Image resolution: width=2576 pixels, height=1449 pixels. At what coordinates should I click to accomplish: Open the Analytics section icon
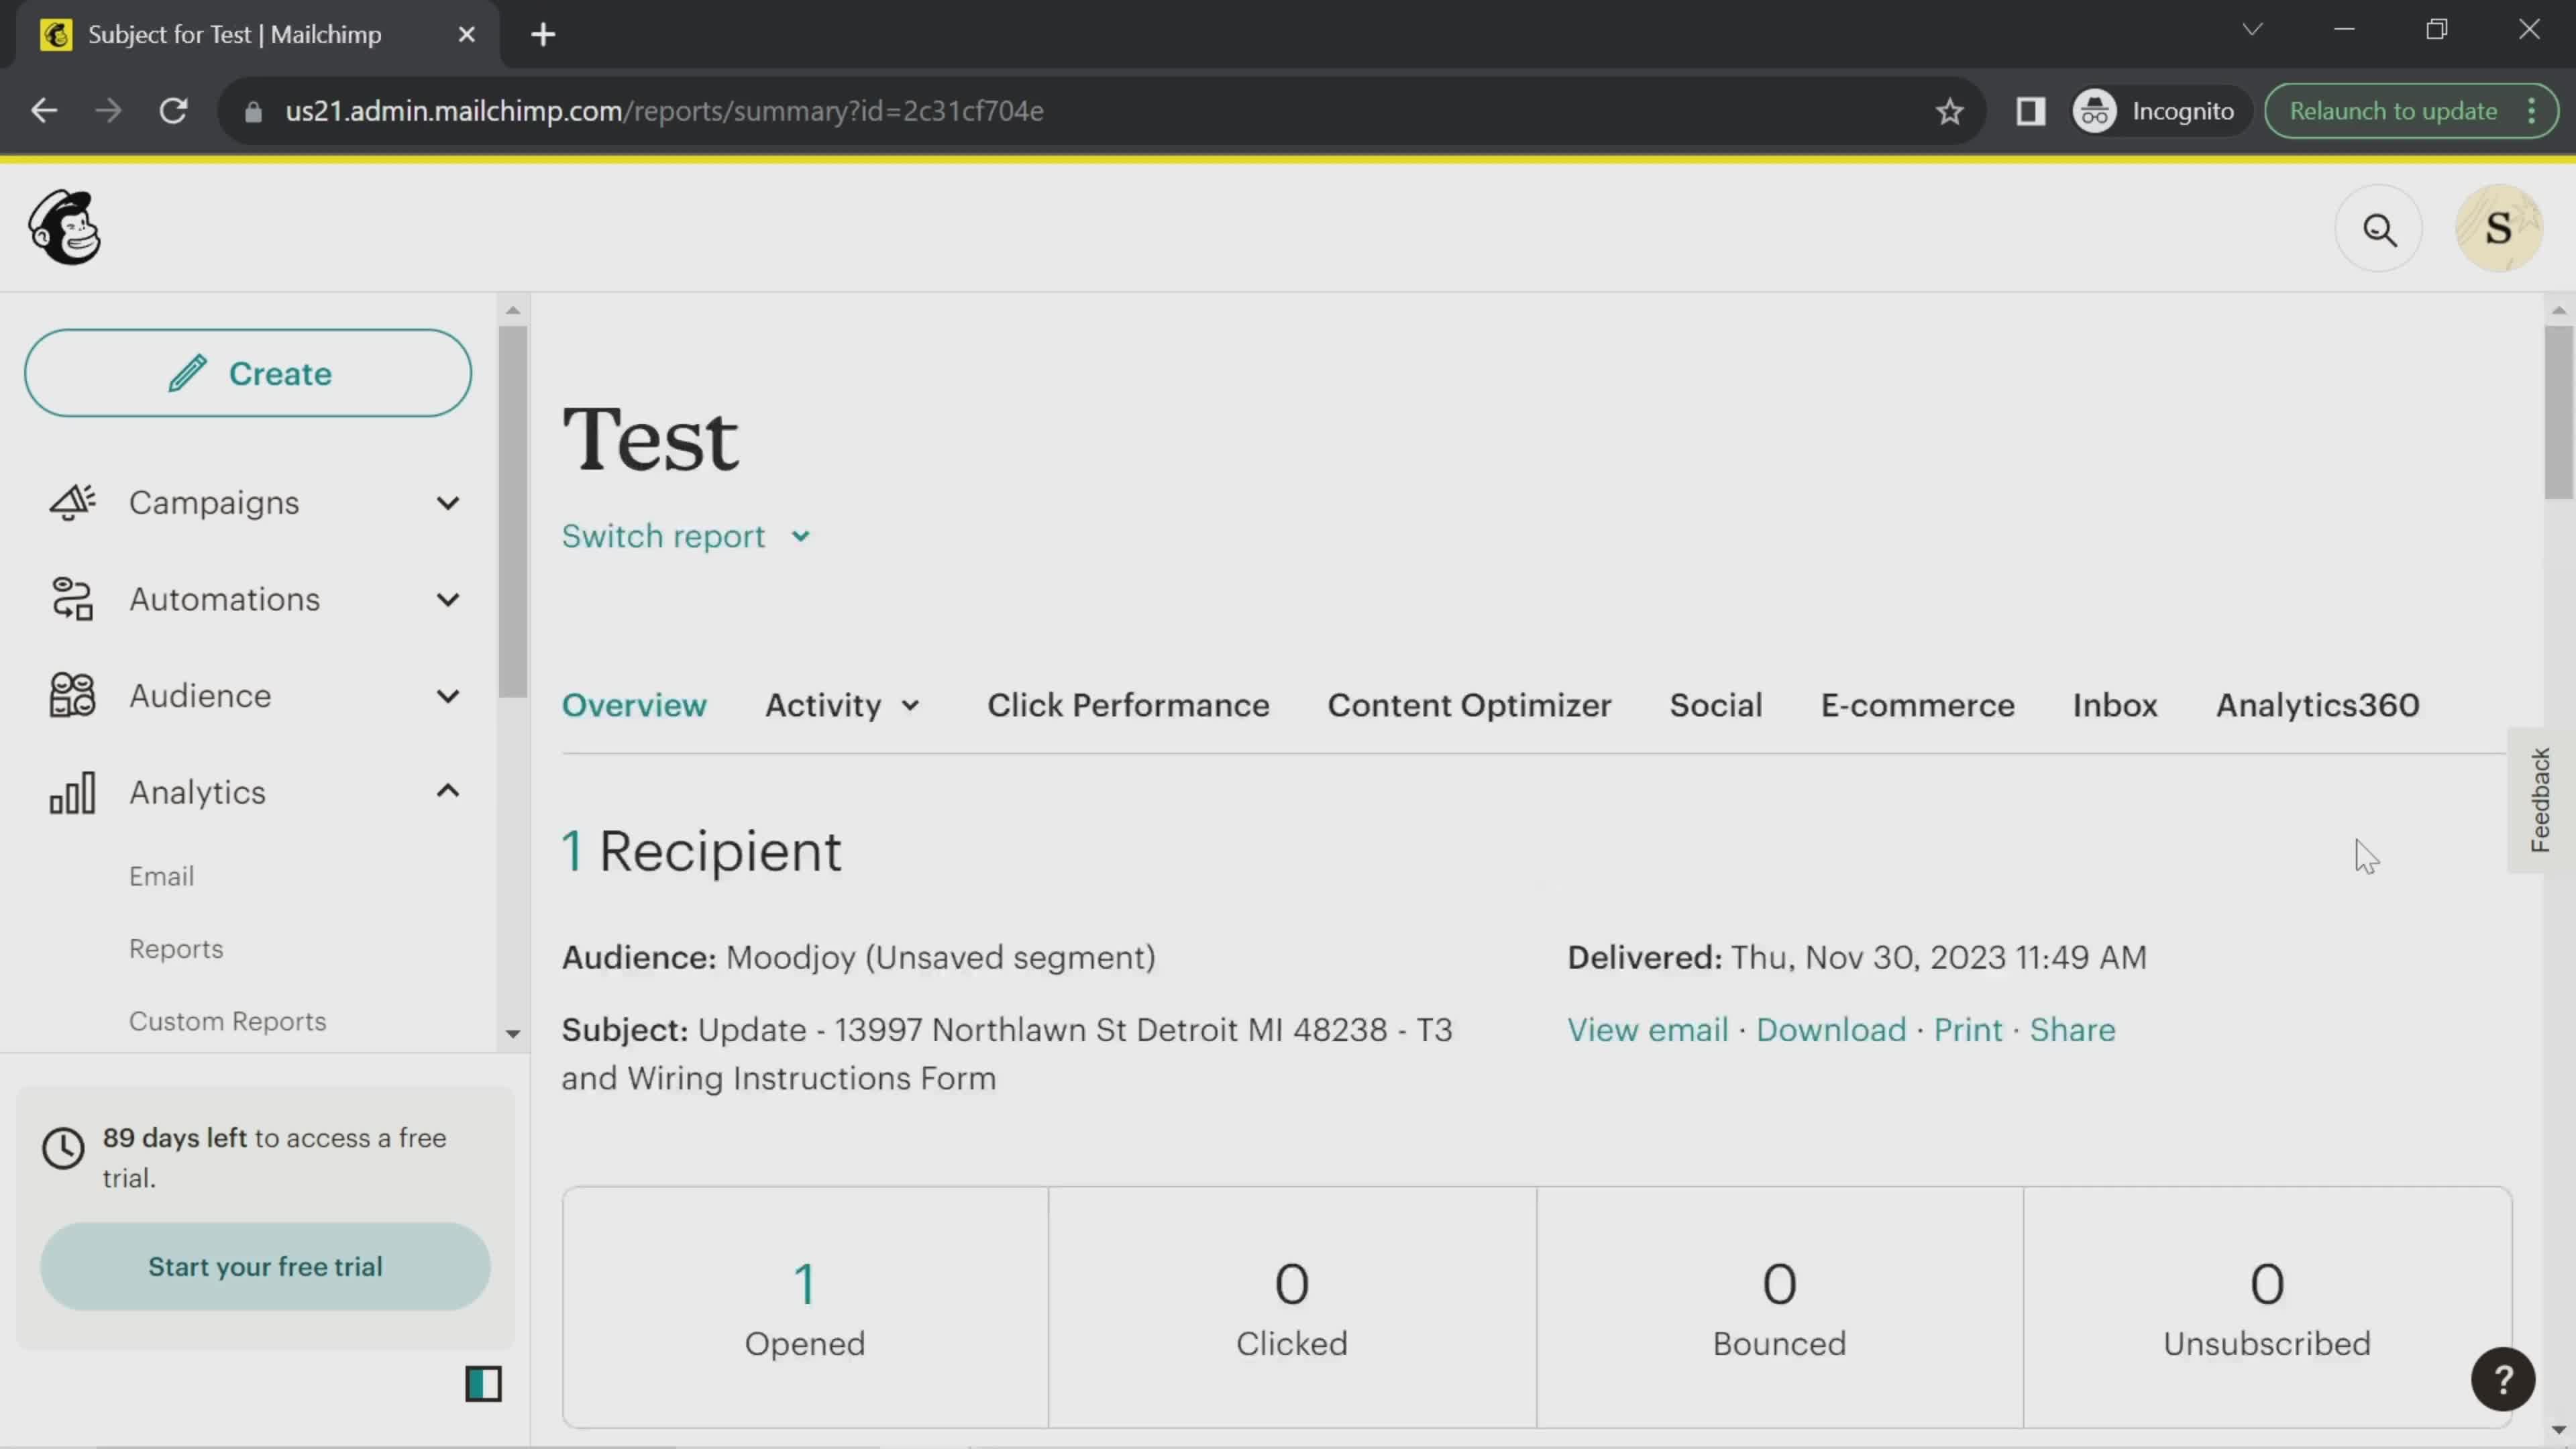pos(70,791)
